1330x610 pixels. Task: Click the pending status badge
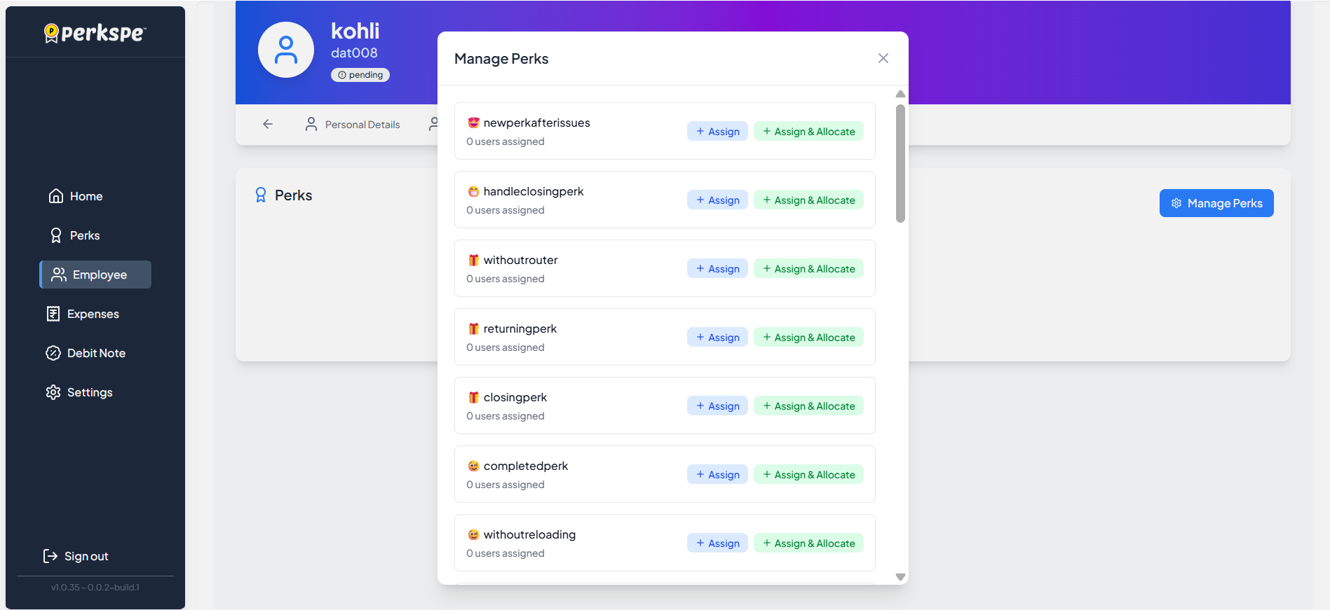[x=360, y=75]
